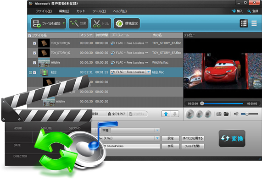The image size is (262, 179).
Task: Collapse the merged group tree node
Action: point(30,72)
